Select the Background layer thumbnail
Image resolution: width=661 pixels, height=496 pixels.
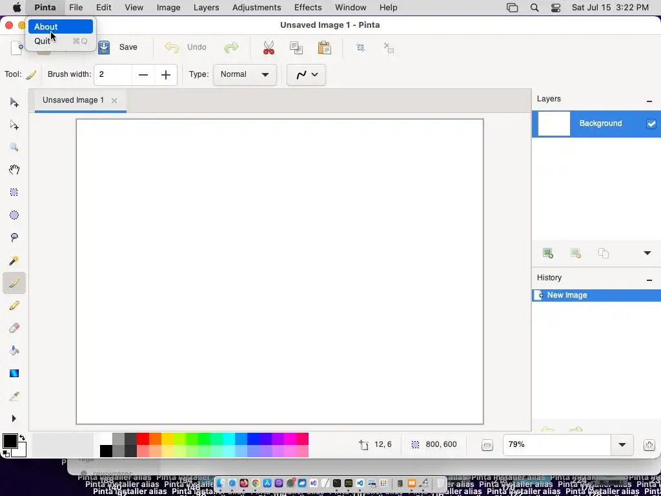pos(554,123)
